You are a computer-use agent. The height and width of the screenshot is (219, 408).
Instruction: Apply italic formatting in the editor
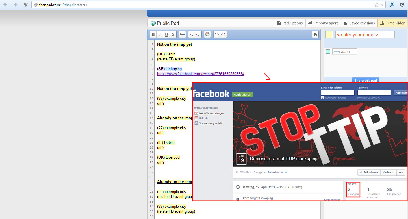point(160,35)
